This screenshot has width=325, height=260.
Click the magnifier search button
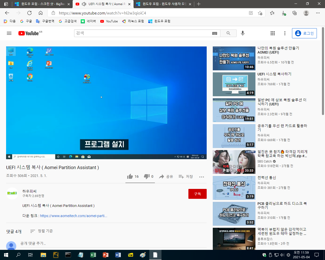228,33
